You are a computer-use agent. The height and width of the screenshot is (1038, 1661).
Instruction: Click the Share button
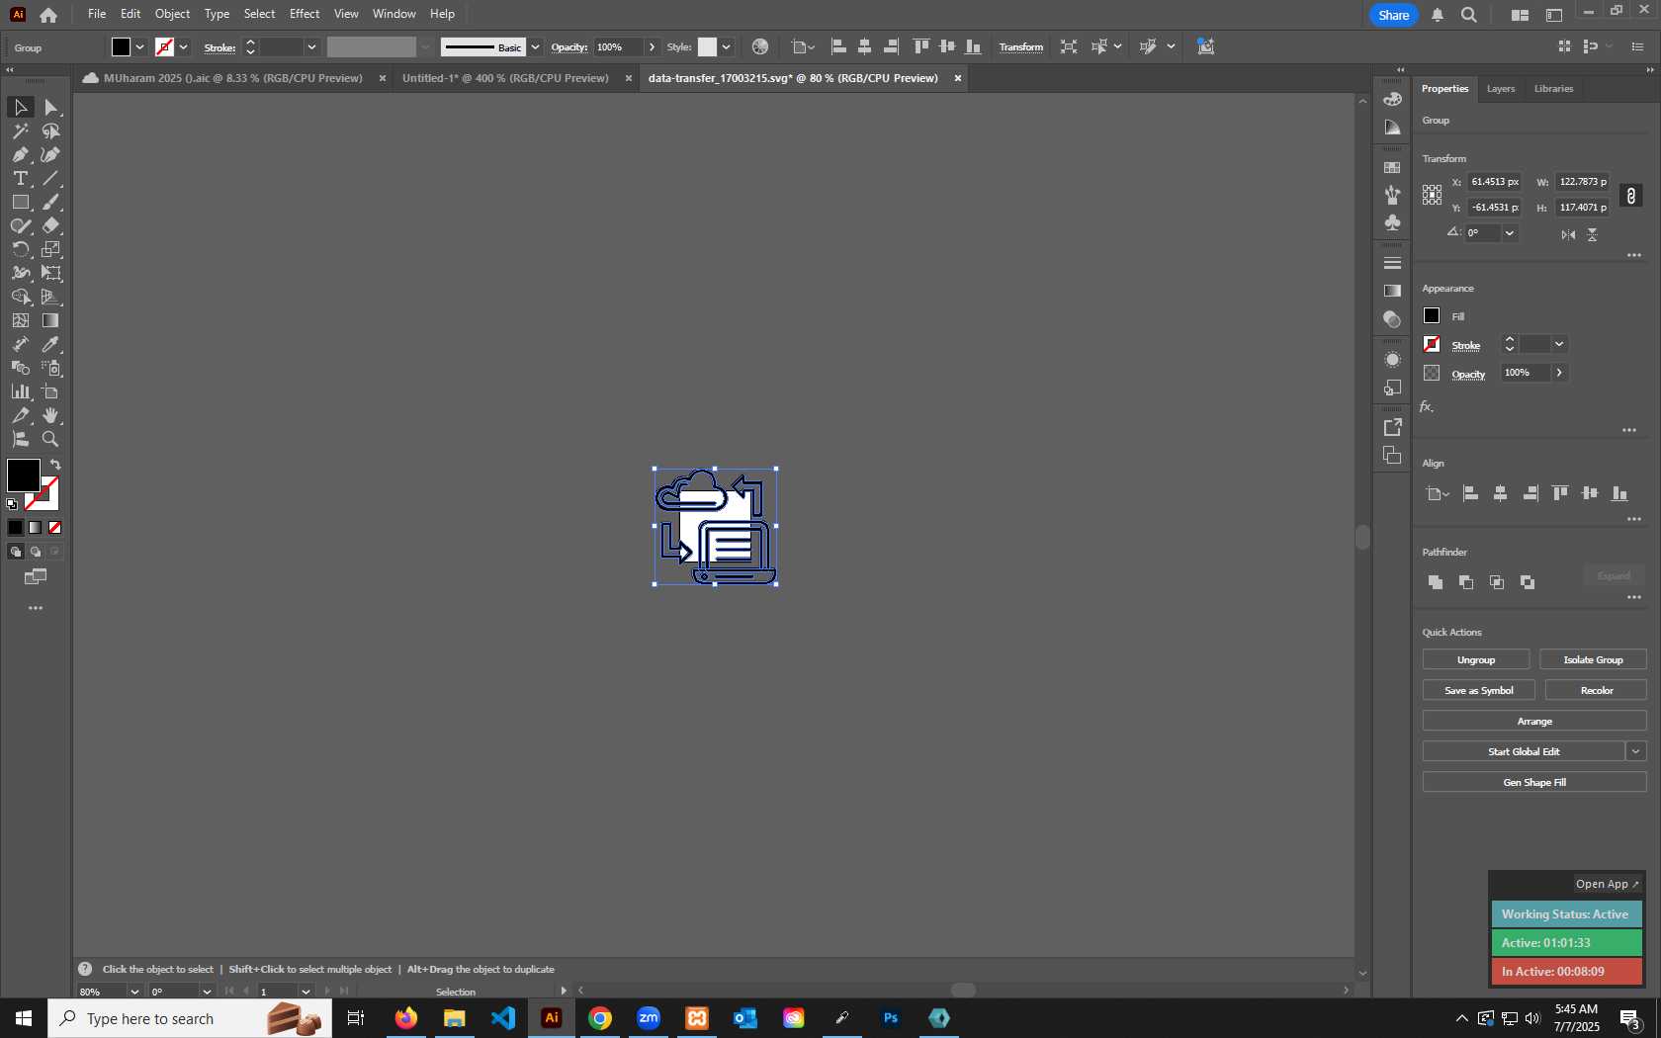(x=1393, y=15)
